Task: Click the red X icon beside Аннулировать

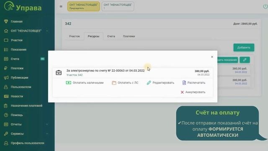Action: [x=182, y=92]
